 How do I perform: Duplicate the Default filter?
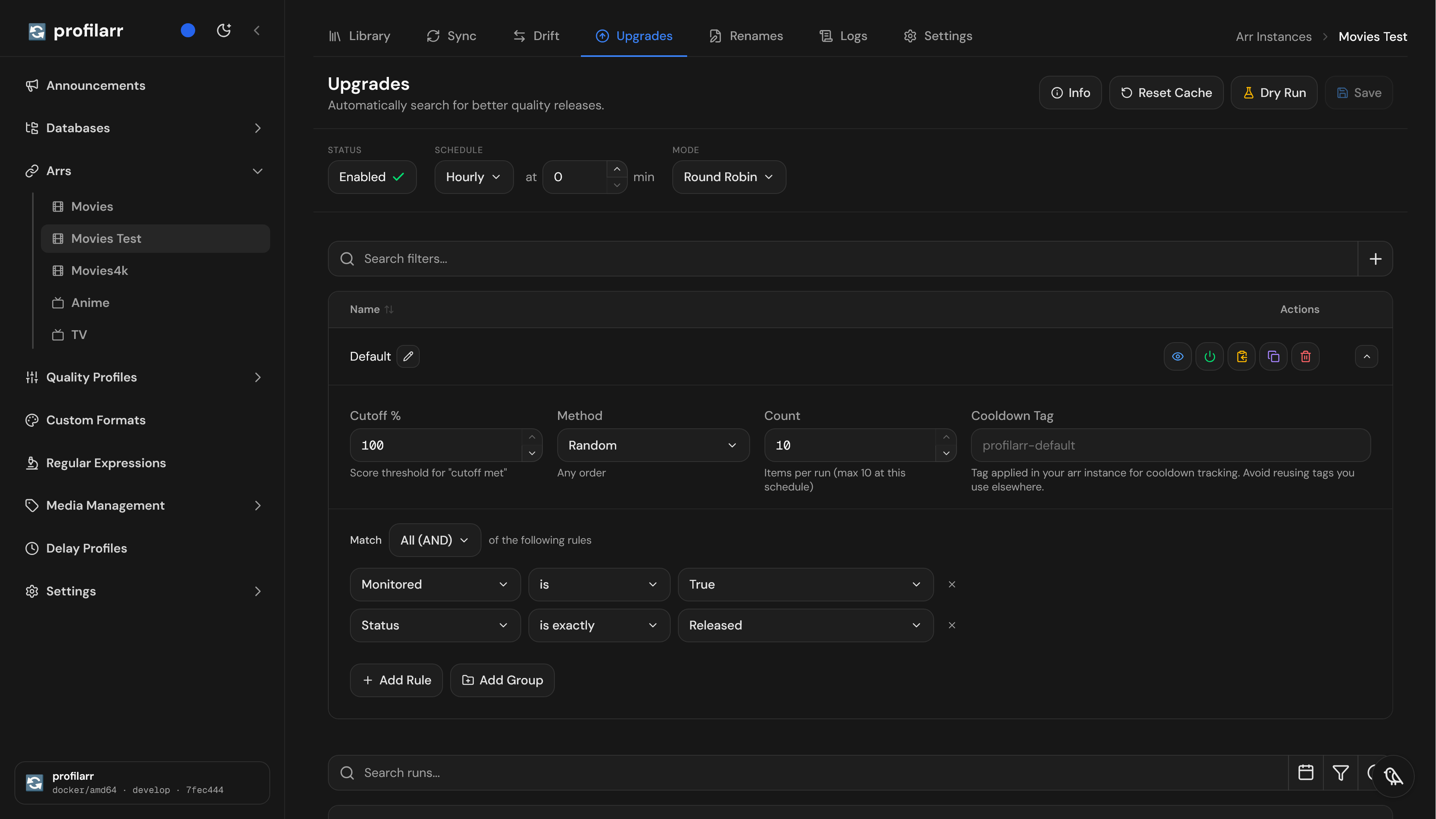[1273, 357]
